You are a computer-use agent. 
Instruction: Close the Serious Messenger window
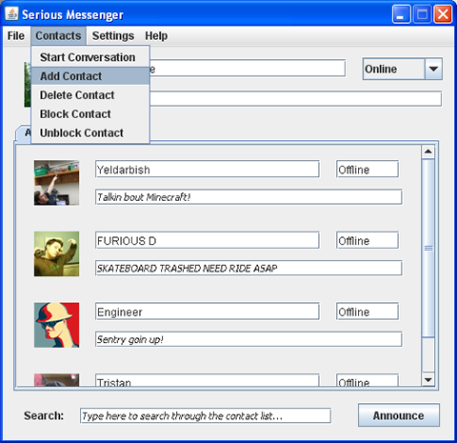[443, 14]
